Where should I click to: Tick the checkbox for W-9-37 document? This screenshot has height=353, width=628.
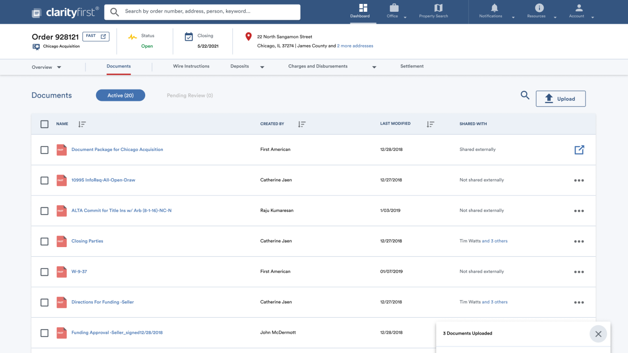tap(44, 272)
